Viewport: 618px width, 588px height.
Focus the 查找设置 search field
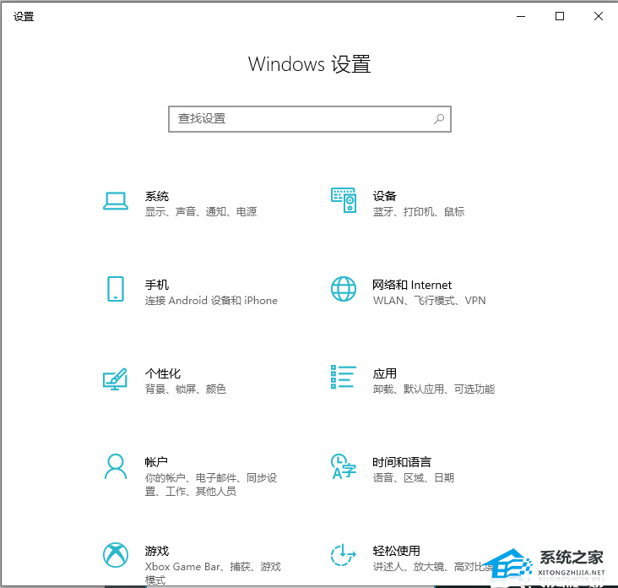pos(309,119)
